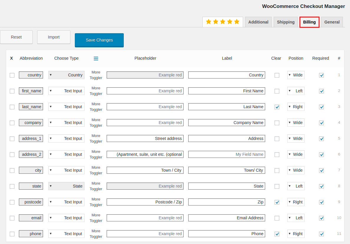
Task: Click the Apartment, suite placeholder field
Action: tap(145, 154)
